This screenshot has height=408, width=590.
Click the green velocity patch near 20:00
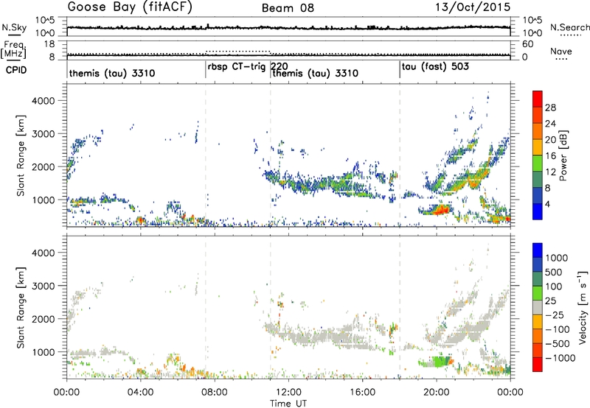(x=438, y=362)
